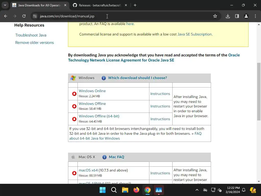The width and height of the screenshot is (261, 196).
Task: Click the FAQ 'here' link
Action: (x=130, y=24)
